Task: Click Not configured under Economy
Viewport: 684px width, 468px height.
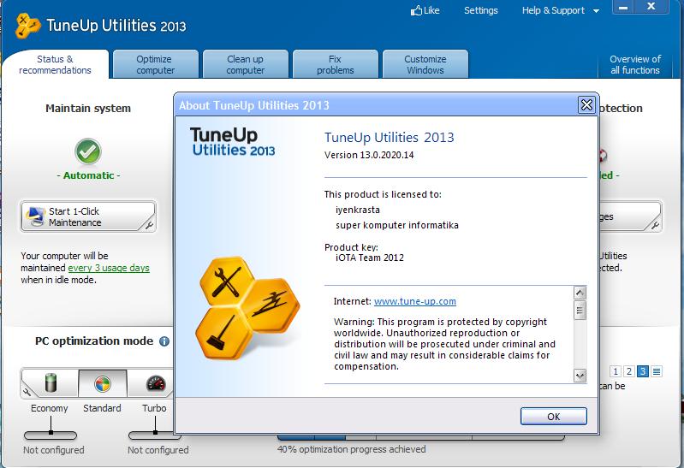Action: pos(54,450)
